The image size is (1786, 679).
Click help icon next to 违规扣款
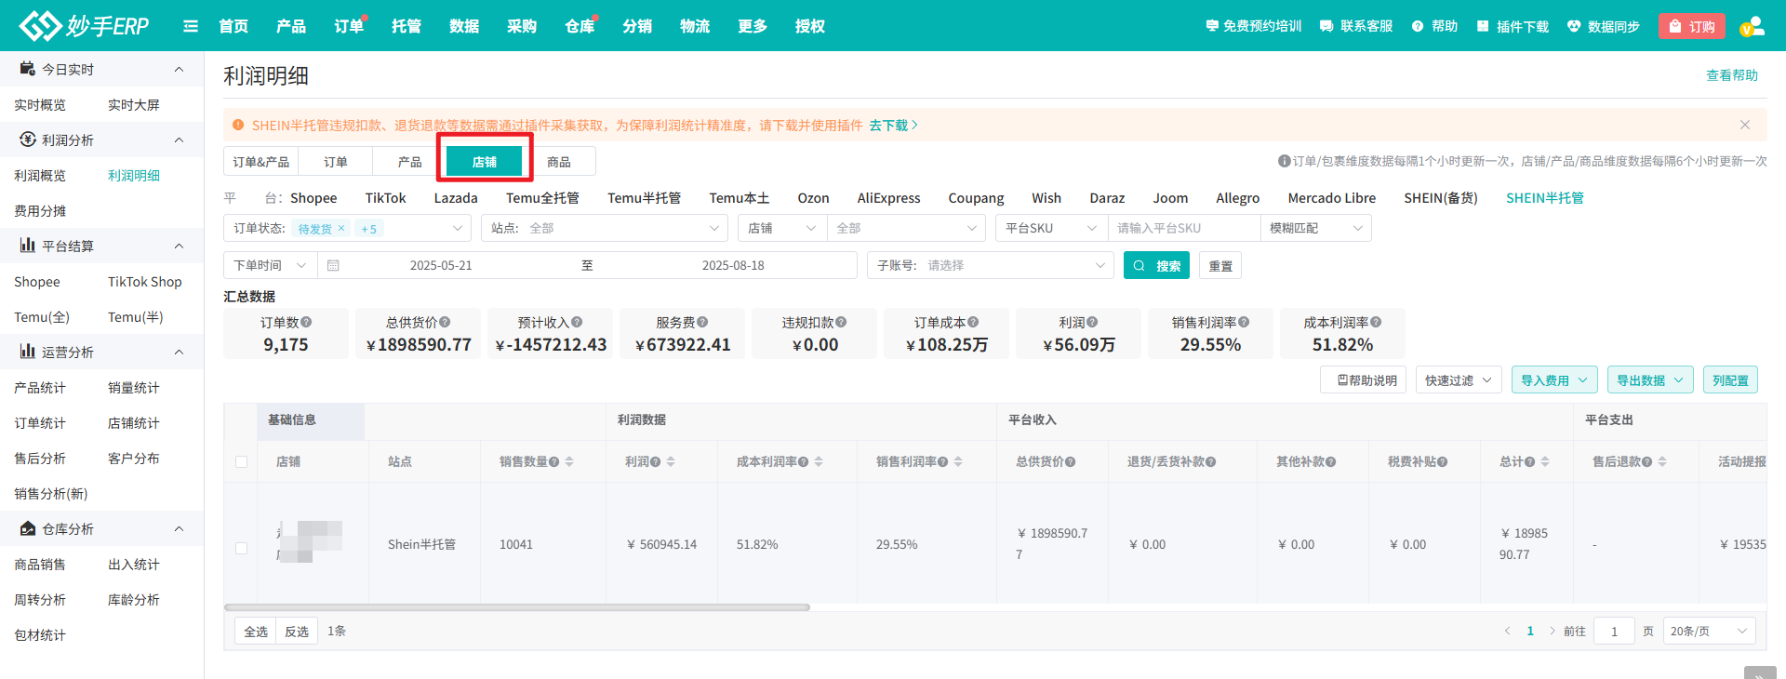[841, 322]
